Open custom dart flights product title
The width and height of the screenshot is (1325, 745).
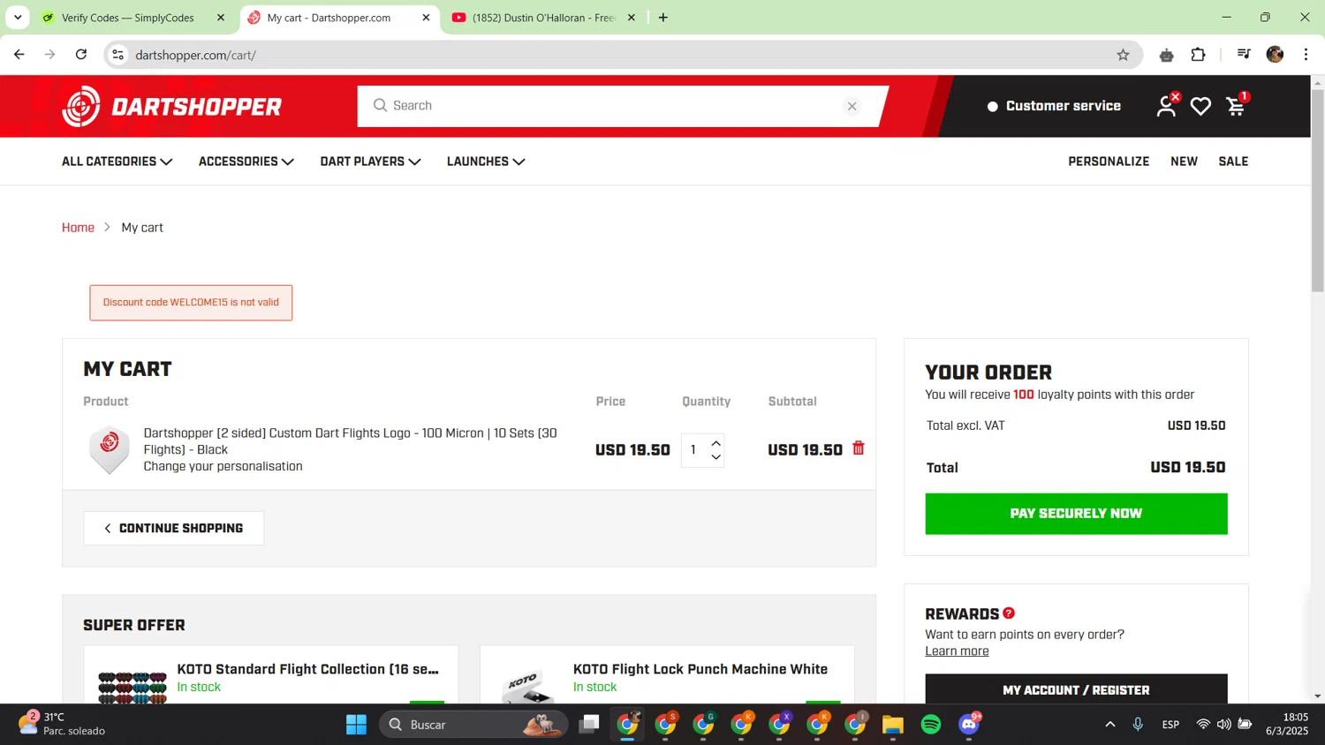tap(350, 441)
